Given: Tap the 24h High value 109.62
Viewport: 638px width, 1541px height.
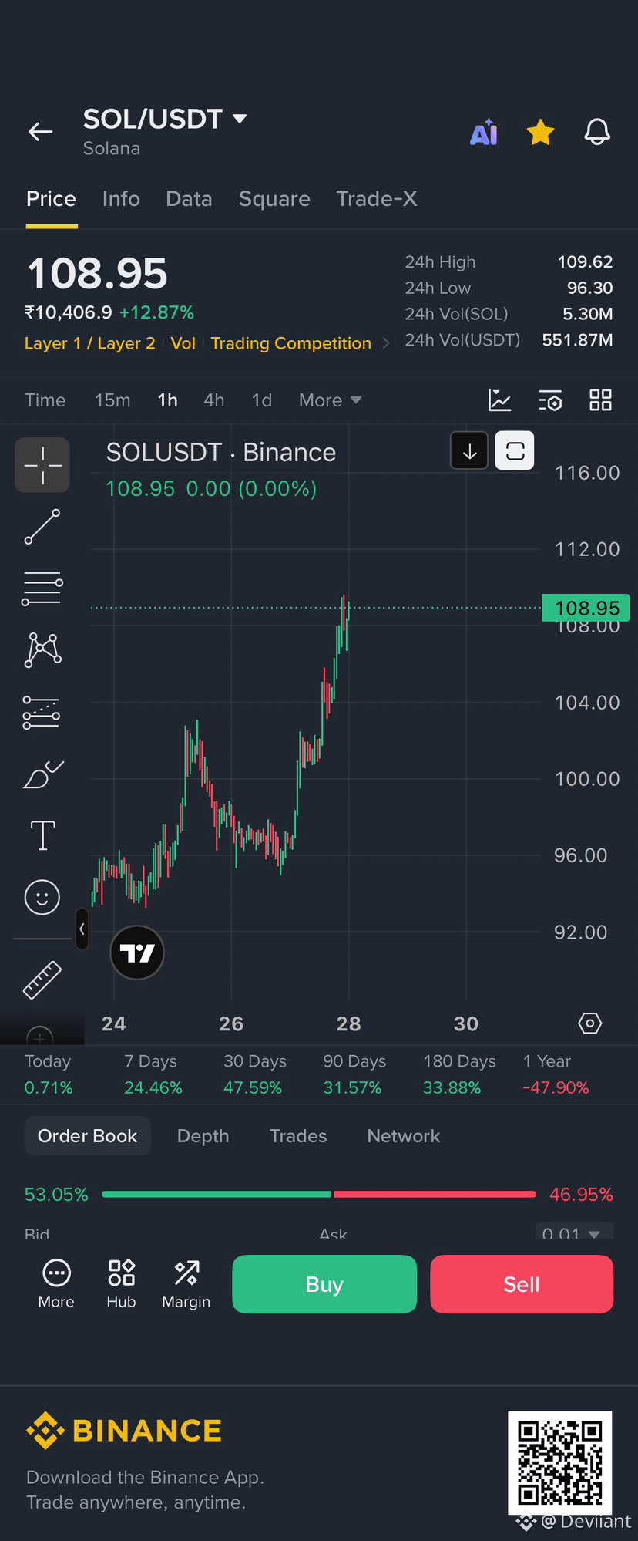Looking at the screenshot, I should [585, 262].
